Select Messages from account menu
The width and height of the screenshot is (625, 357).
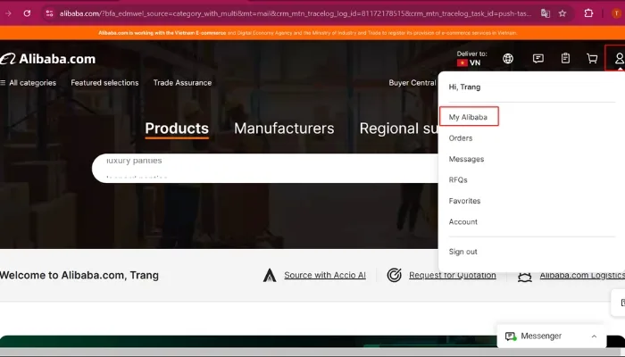pos(466,159)
